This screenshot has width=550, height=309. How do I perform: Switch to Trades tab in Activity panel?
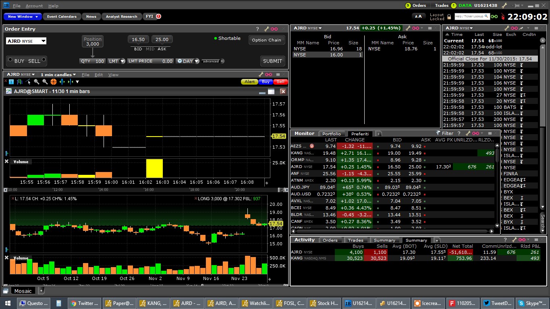coord(355,240)
